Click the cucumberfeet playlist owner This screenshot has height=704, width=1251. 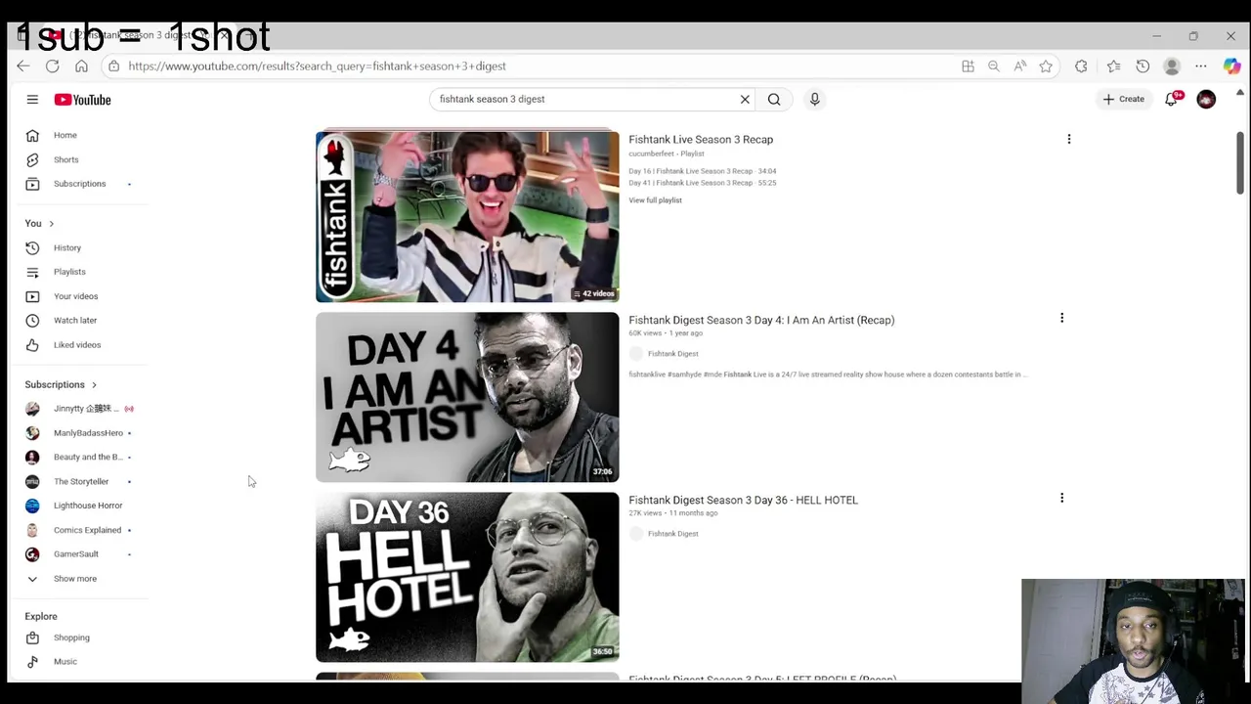[651, 154]
